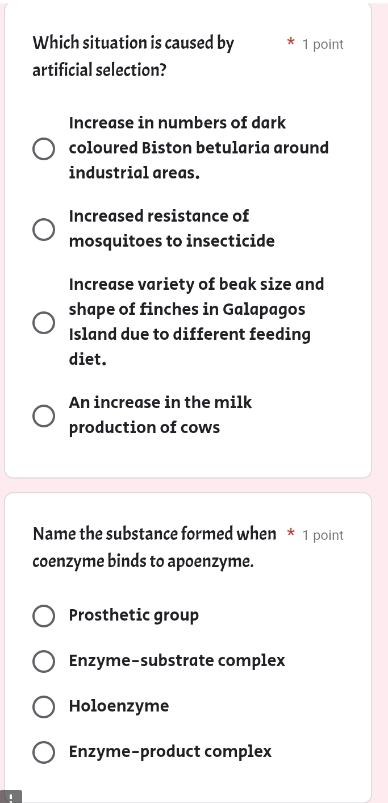Pick the milk production of cows answer
Image resolution: width=388 pixels, height=803 pixels.
pos(44,415)
